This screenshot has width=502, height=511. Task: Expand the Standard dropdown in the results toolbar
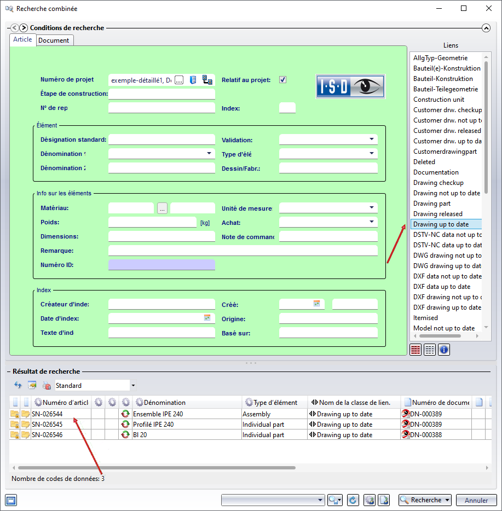[133, 386]
